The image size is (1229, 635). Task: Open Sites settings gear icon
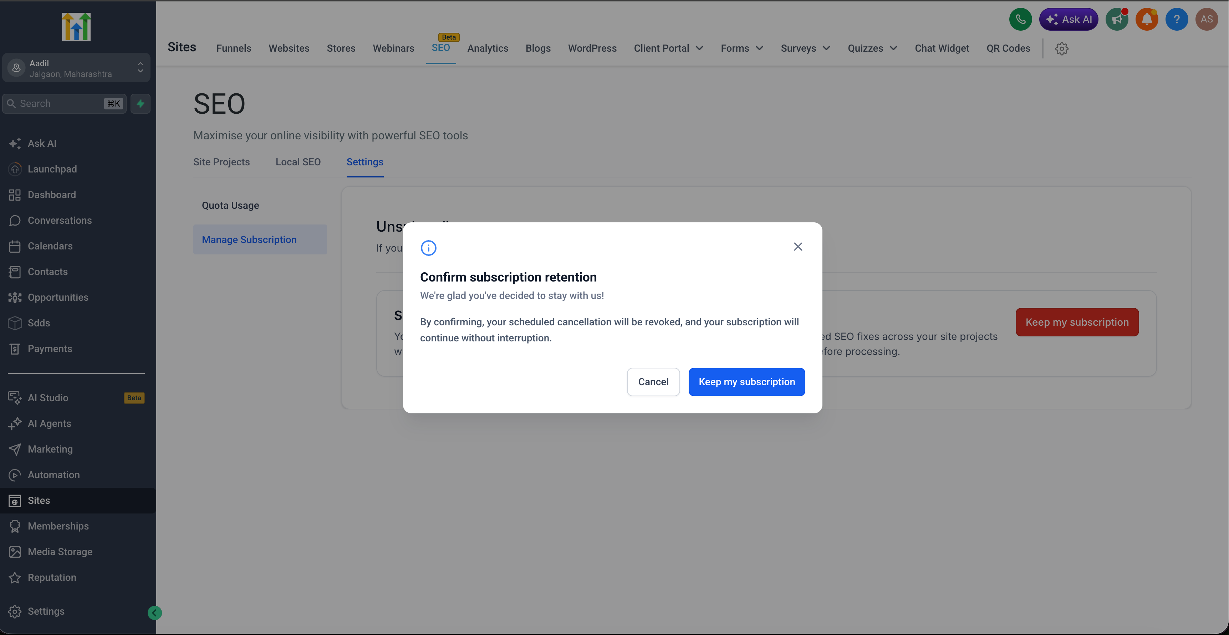(1061, 48)
